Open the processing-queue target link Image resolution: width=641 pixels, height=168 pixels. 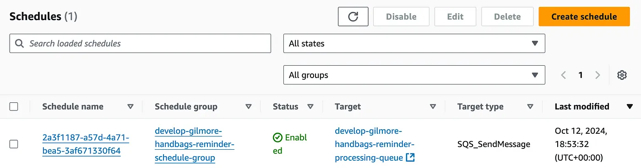(x=369, y=144)
